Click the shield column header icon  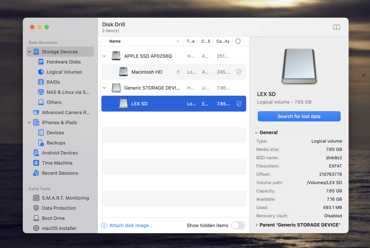point(238,41)
